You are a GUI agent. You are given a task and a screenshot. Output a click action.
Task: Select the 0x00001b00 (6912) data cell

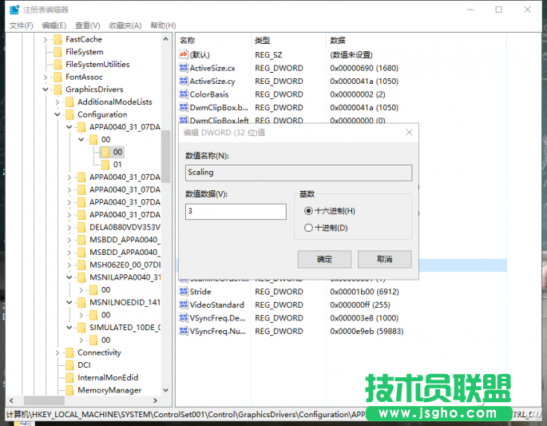pos(364,292)
